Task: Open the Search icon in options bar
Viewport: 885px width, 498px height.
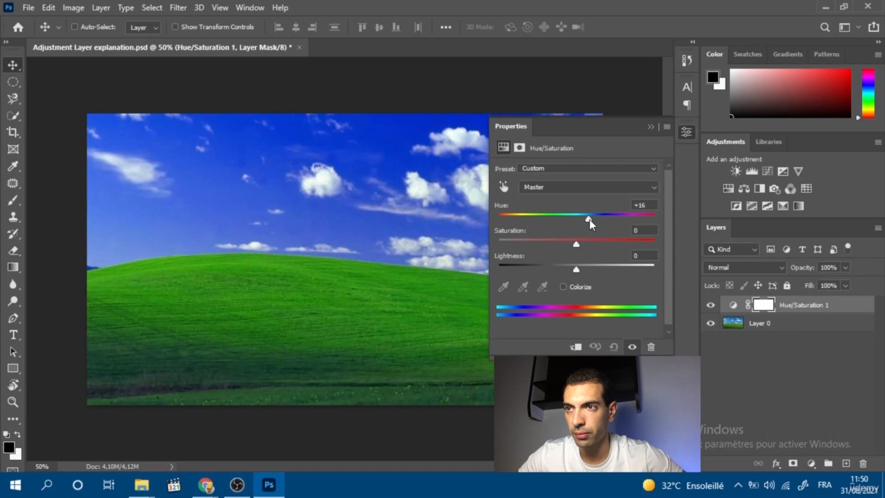Action: click(825, 27)
